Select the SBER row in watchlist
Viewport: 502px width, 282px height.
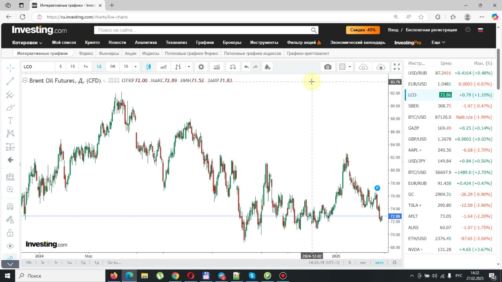(449, 106)
